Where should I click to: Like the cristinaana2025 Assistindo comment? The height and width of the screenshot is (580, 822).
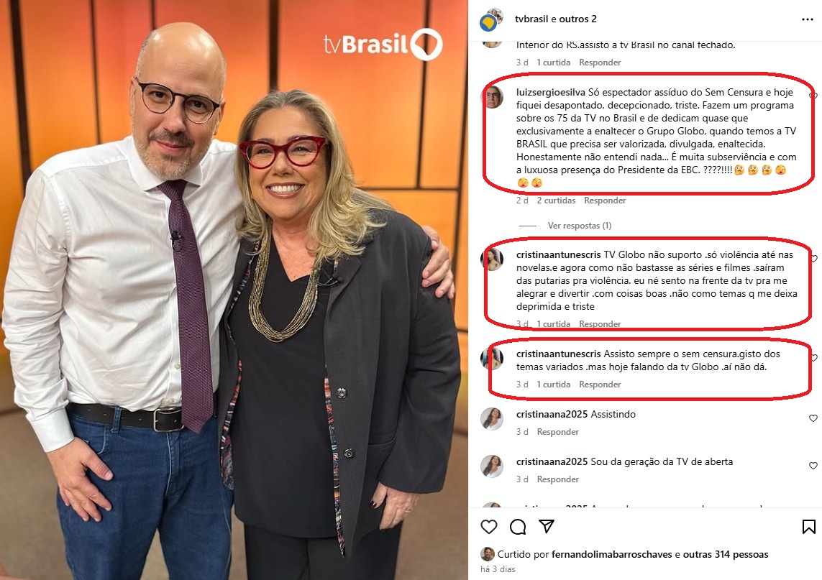tap(813, 418)
